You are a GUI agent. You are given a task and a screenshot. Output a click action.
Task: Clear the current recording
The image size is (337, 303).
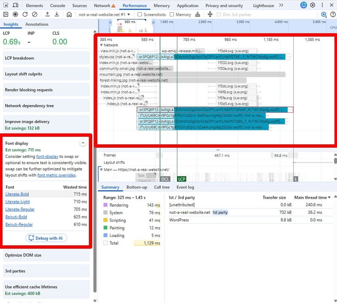(x=35, y=14)
